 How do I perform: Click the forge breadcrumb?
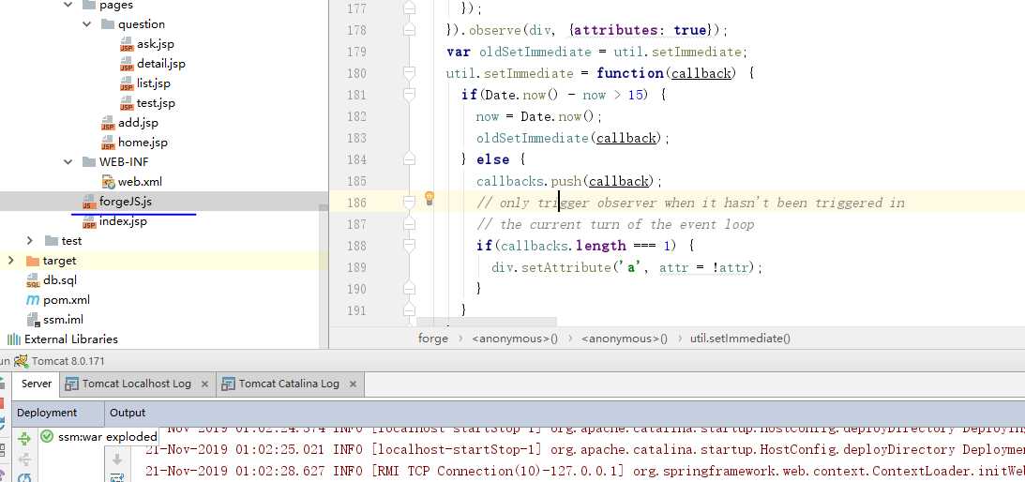[x=433, y=339]
